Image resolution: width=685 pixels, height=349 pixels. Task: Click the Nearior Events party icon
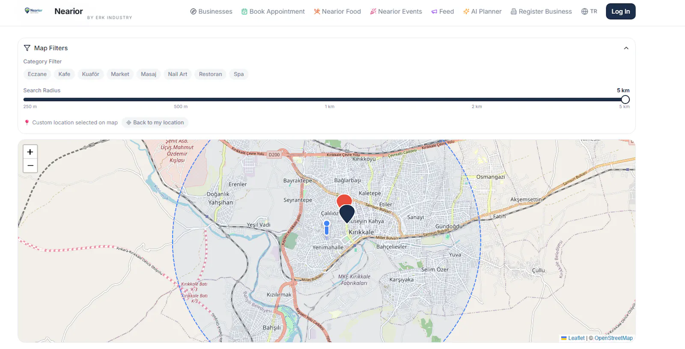pyautogui.click(x=373, y=12)
